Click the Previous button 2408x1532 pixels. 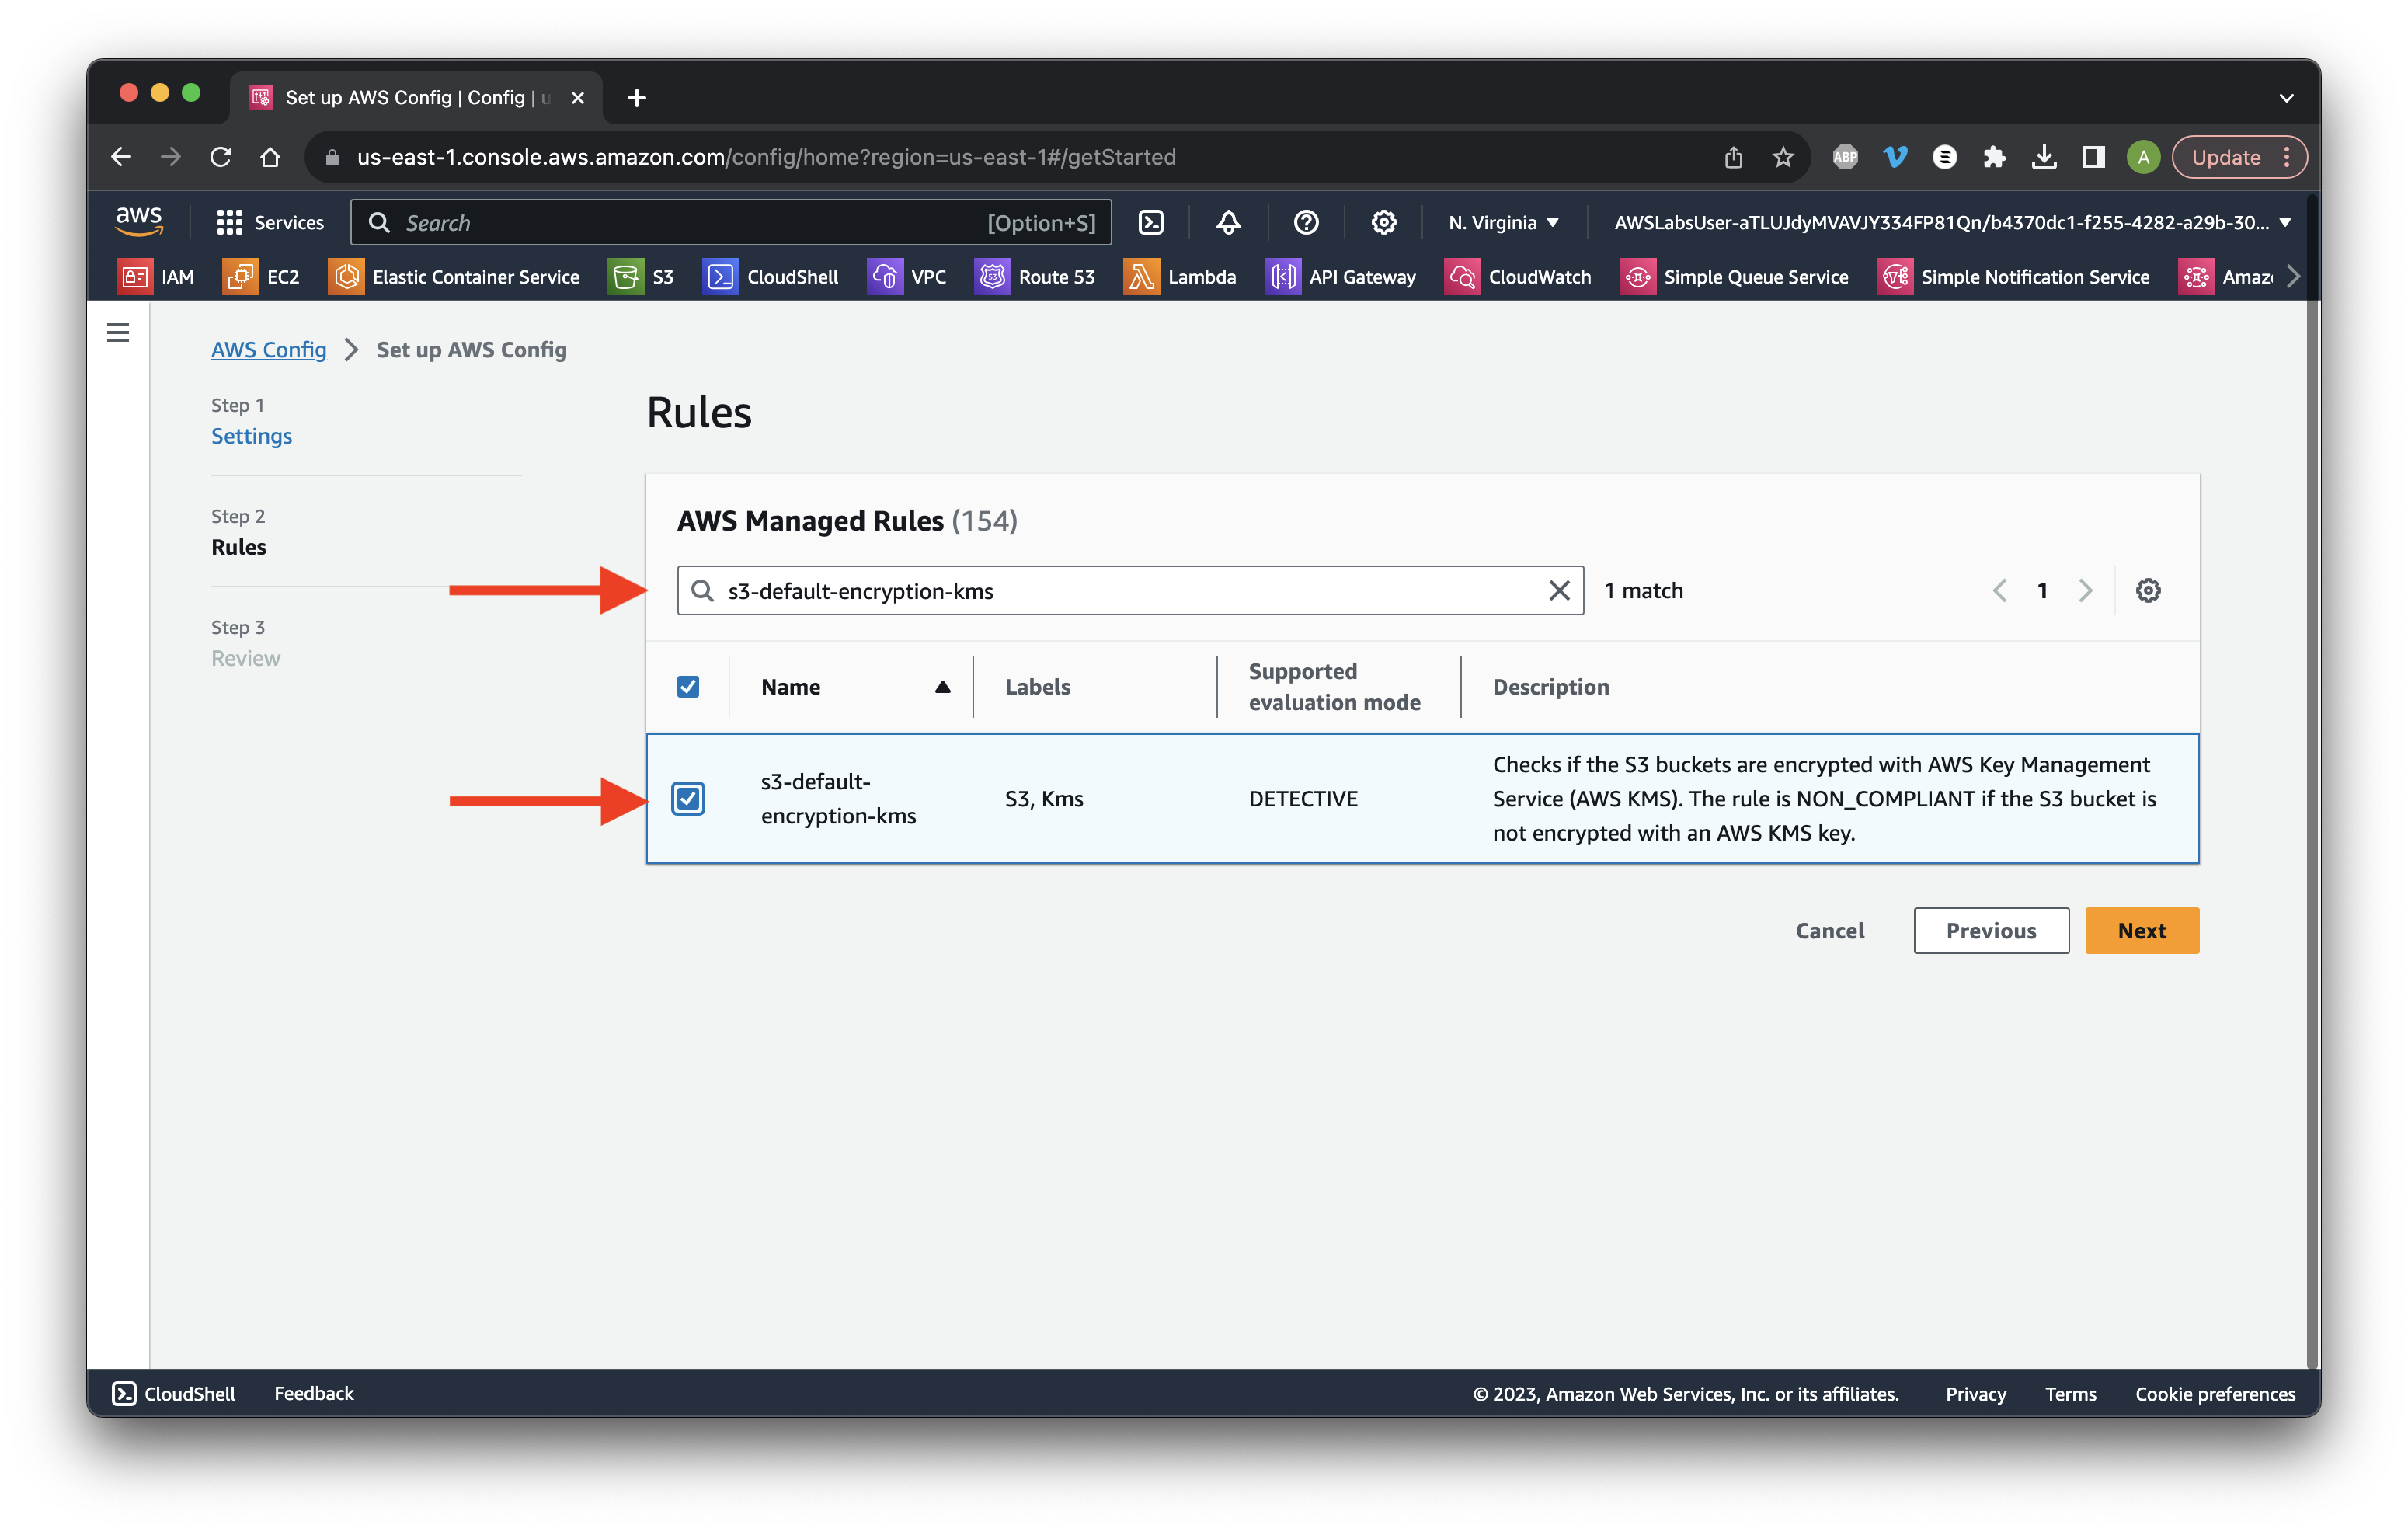pyautogui.click(x=1990, y=931)
